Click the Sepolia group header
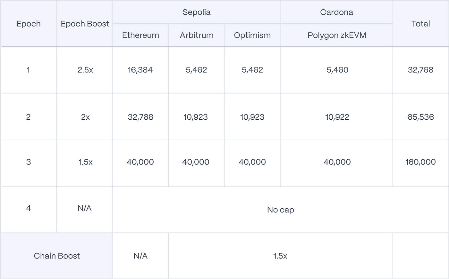Image resolution: width=449 pixels, height=279 pixels. coord(197,12)
